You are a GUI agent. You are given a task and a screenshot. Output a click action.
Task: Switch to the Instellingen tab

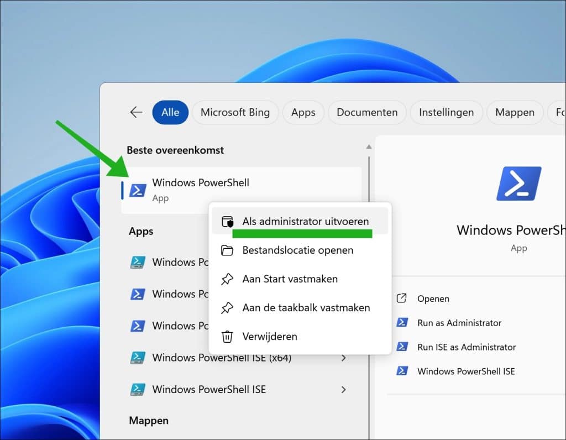coord(446,112)
